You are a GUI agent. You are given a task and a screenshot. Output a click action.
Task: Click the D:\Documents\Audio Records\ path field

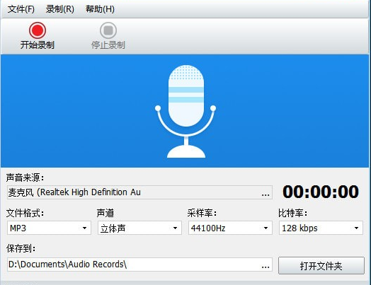139,264
